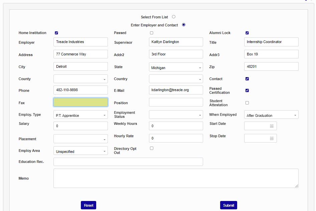Open the Stop Date calendar picker
This screenshot has height=211, width=316.
coord(272,138)
